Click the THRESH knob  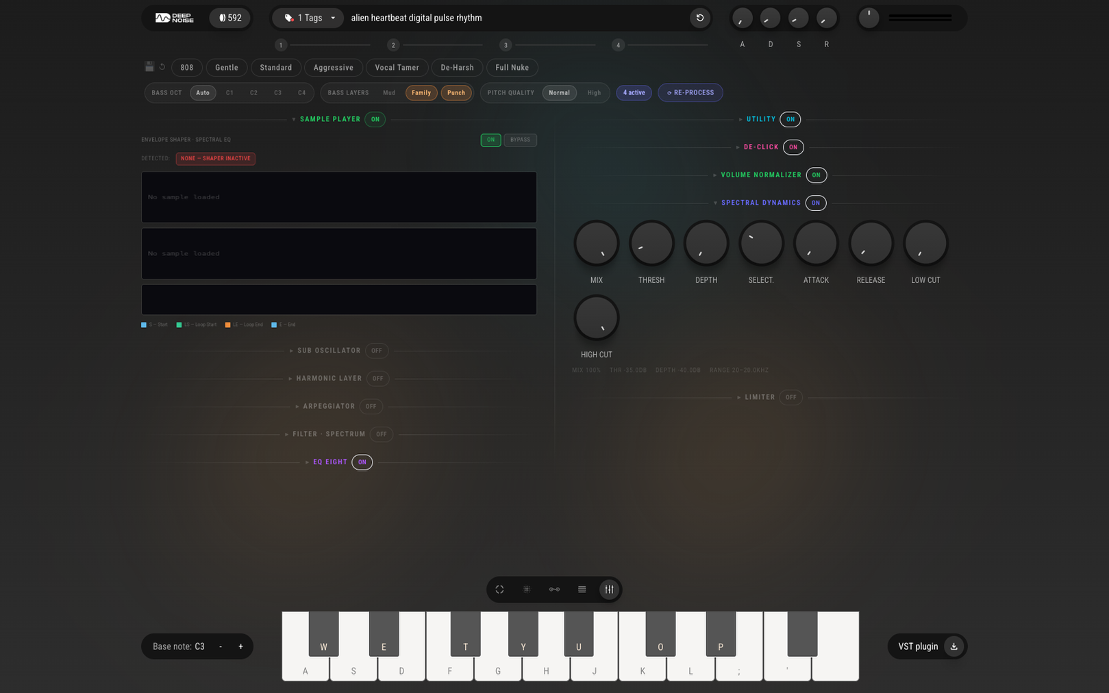coord(651,243)
